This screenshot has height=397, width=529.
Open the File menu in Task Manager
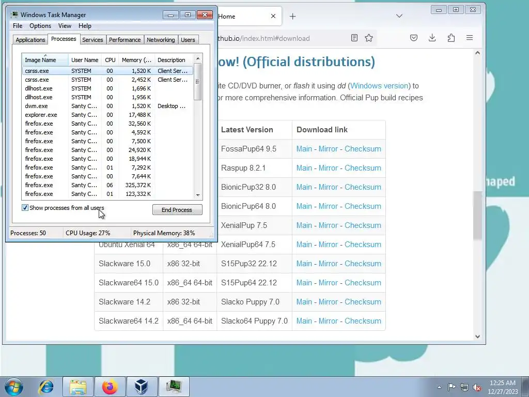[x=18, y=26]
